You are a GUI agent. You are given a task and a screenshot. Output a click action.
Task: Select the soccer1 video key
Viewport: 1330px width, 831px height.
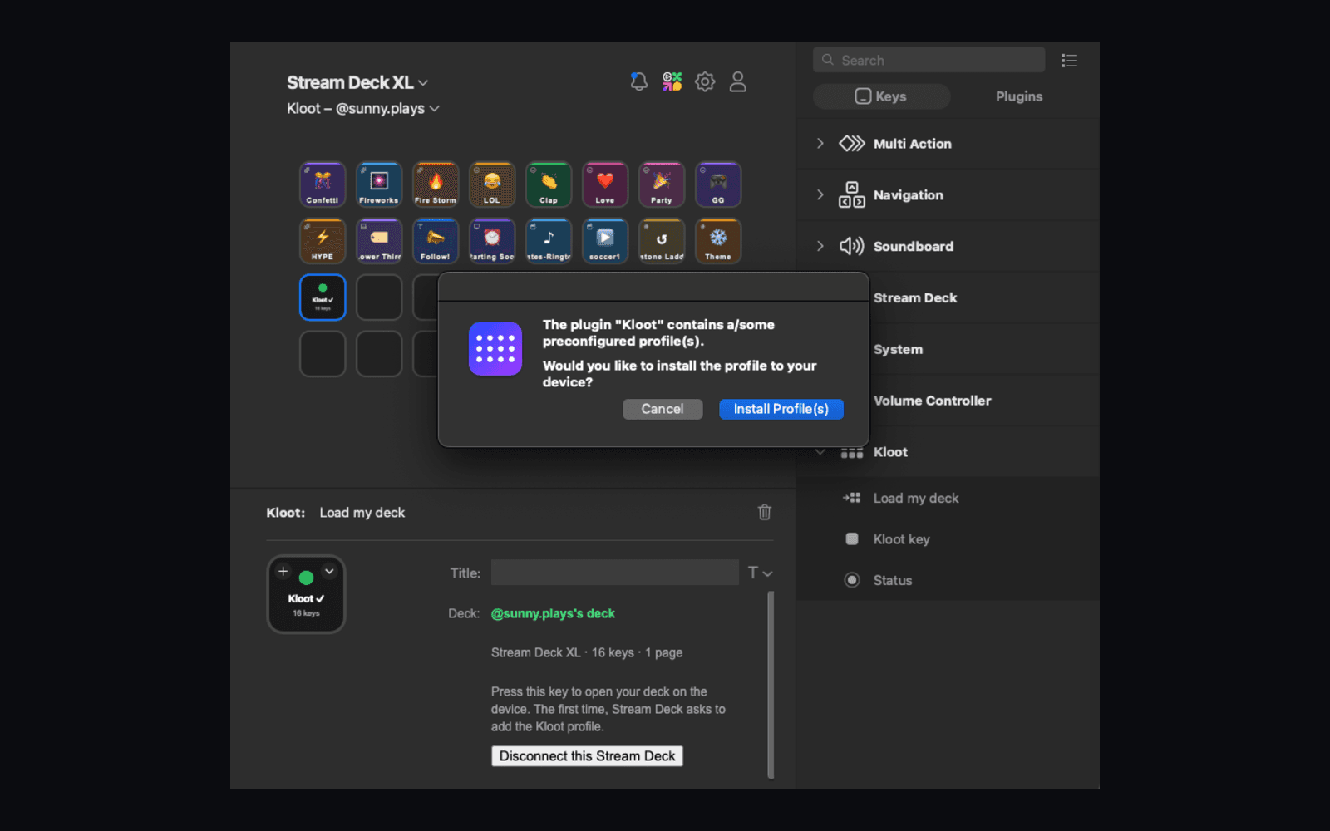tap(605, 241)
